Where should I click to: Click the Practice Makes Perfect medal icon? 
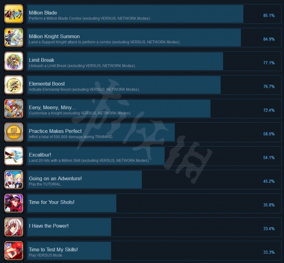click(x=14, y=132)
